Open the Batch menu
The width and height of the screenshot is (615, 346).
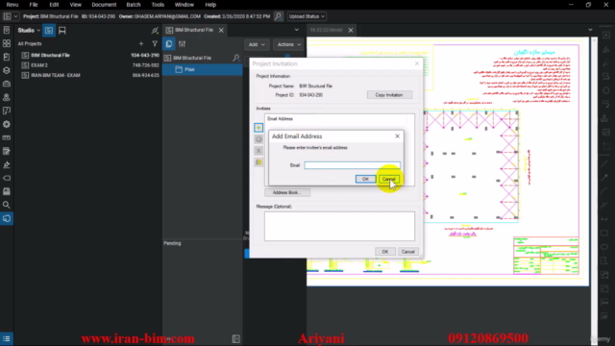pyautogui.click(x=134, y=5)
